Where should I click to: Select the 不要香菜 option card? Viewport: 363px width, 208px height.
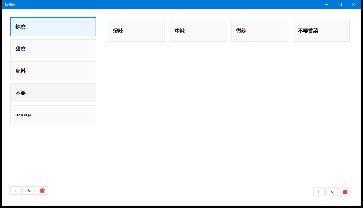coord(321,31)
